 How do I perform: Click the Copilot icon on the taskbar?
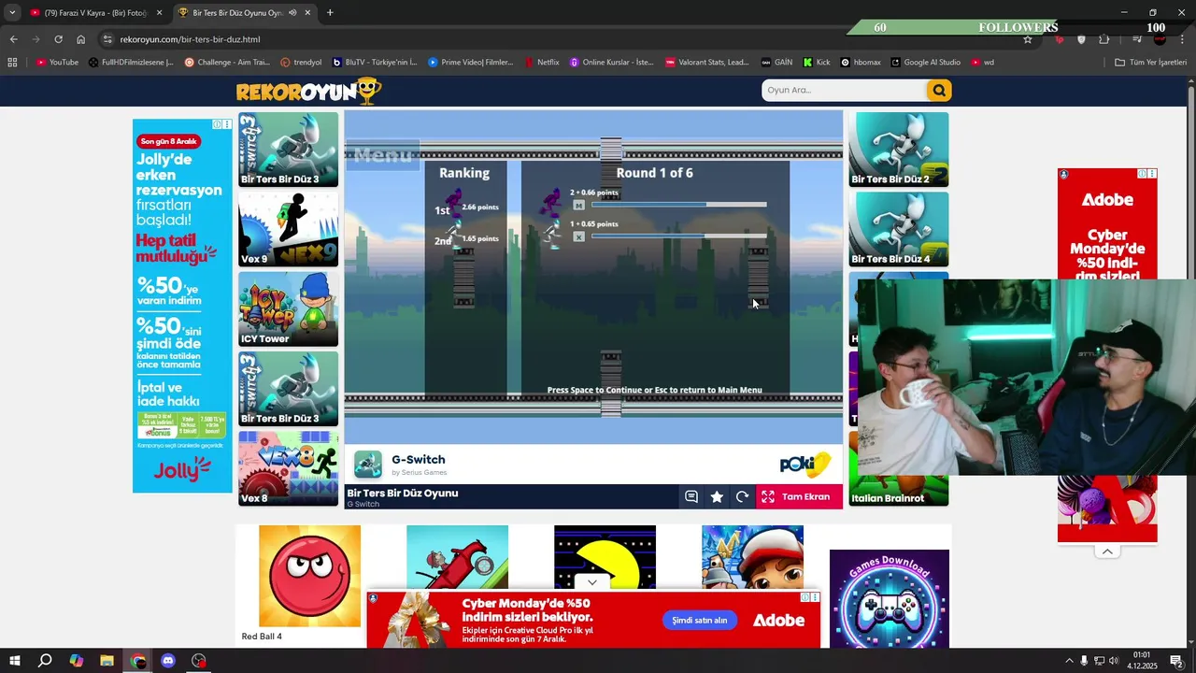pos(76,661)
